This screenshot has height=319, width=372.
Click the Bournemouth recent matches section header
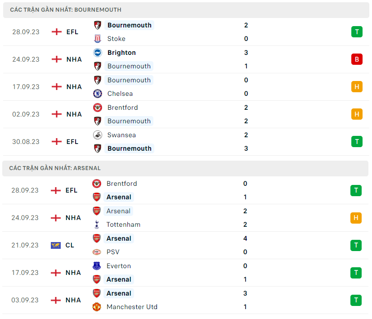point(65,9)
